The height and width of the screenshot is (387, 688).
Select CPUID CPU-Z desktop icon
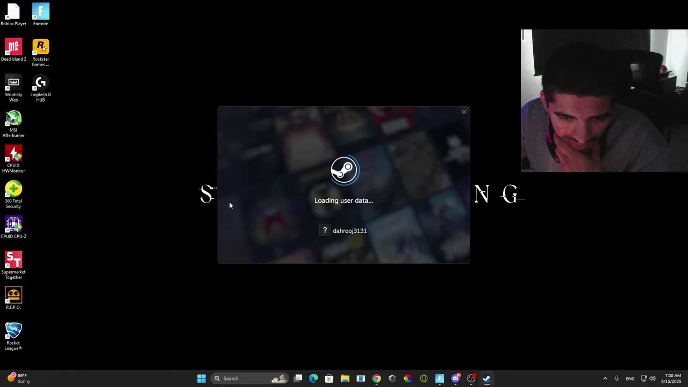point(13,227)
